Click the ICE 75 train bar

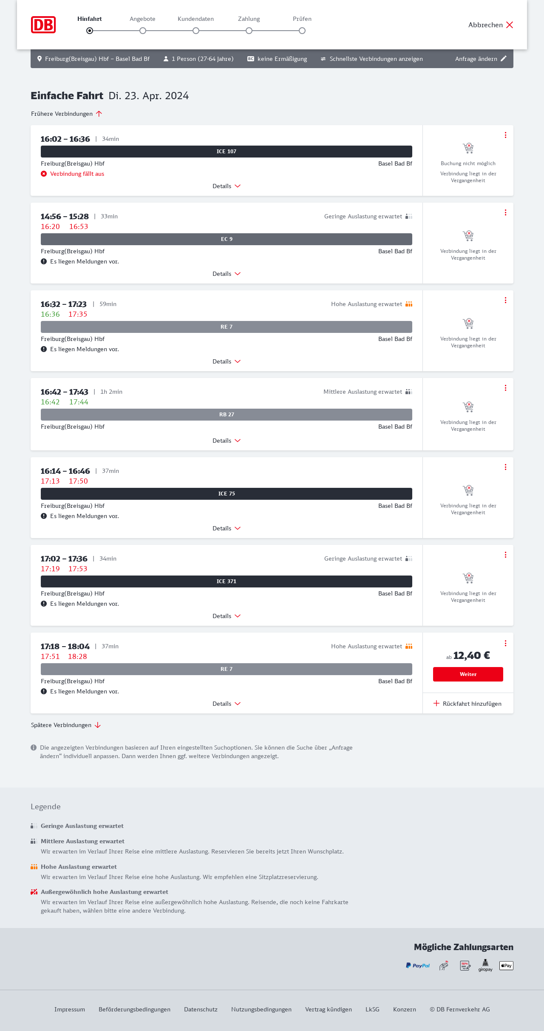click(x=227, y=494)
